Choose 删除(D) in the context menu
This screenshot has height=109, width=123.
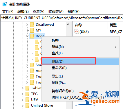[80, 62]
